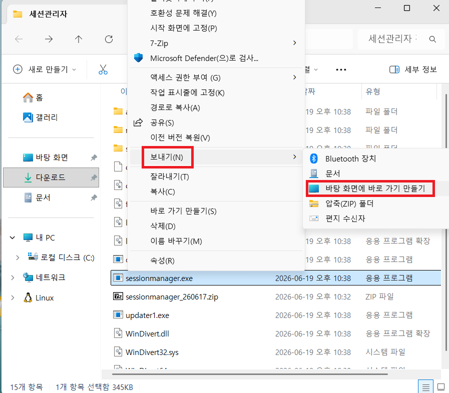Choose 이름 바꾸기(M)
The height and width of the screenshot is (393, 449).
click(216, 241)
